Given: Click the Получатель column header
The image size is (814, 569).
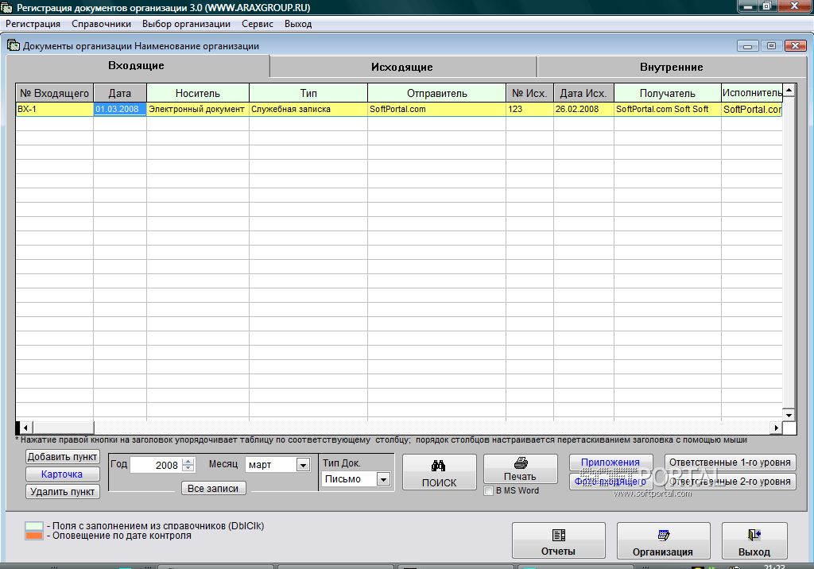Looking at the screenshot, I should [668, 94].
